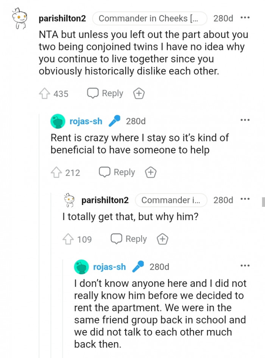Viewport: 265px width, 358px height.
Task: Click the microphone OP badge beside rojas-sh
Action: tap(114, 120)
